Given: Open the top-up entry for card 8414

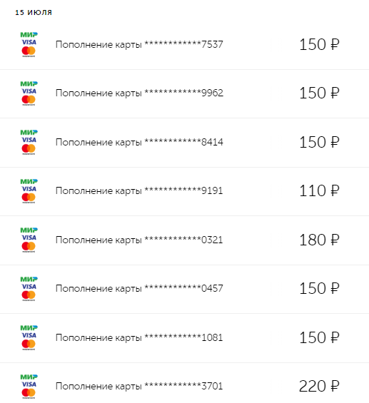Looking at the screenshot, I should 184,143.
